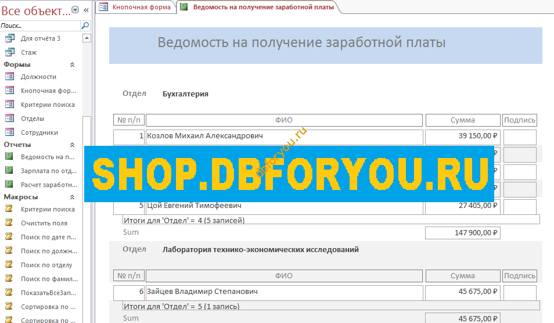Open the 'Все объекты' navigation dropdown arrow
Screen dimensions: 554x323
coord(75,10)
